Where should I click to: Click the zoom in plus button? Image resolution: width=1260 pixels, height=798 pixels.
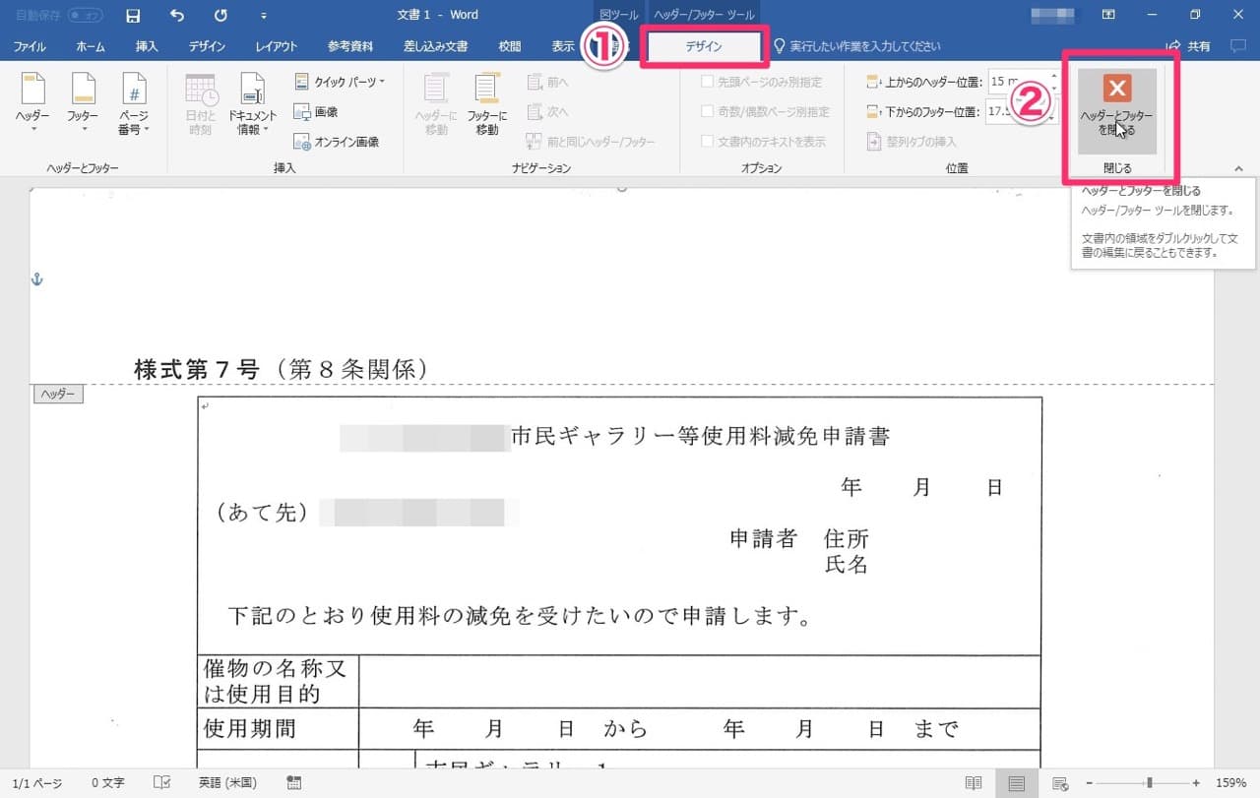1196,783
